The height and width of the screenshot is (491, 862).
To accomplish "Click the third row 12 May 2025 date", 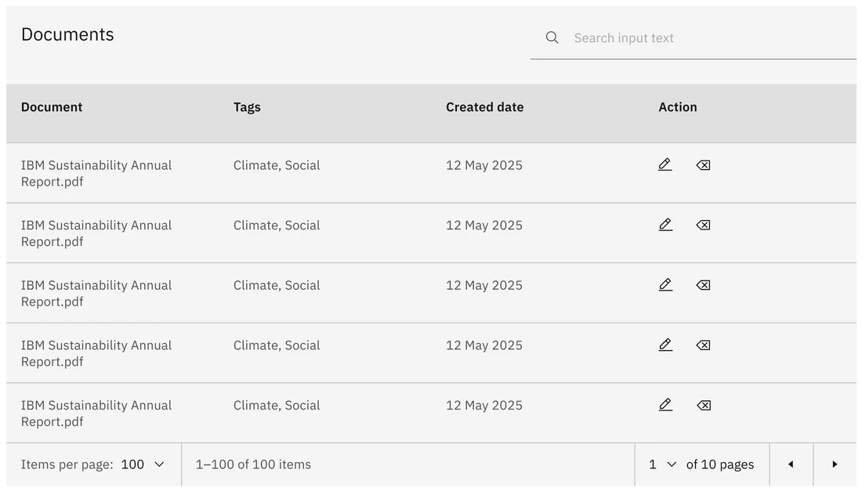I will click(484, 286).
